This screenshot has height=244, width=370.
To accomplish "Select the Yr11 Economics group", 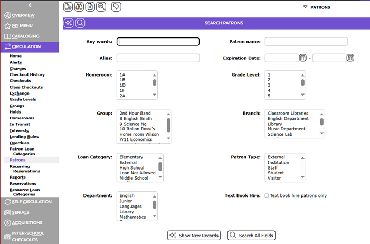I will 136,139.
